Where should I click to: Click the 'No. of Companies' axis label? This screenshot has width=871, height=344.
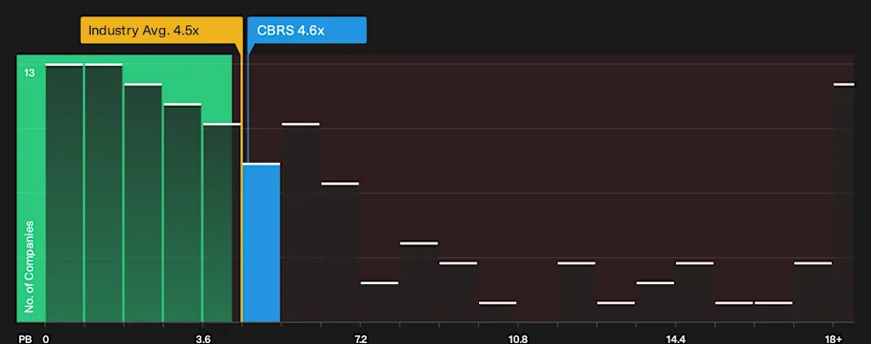(29, 266)
